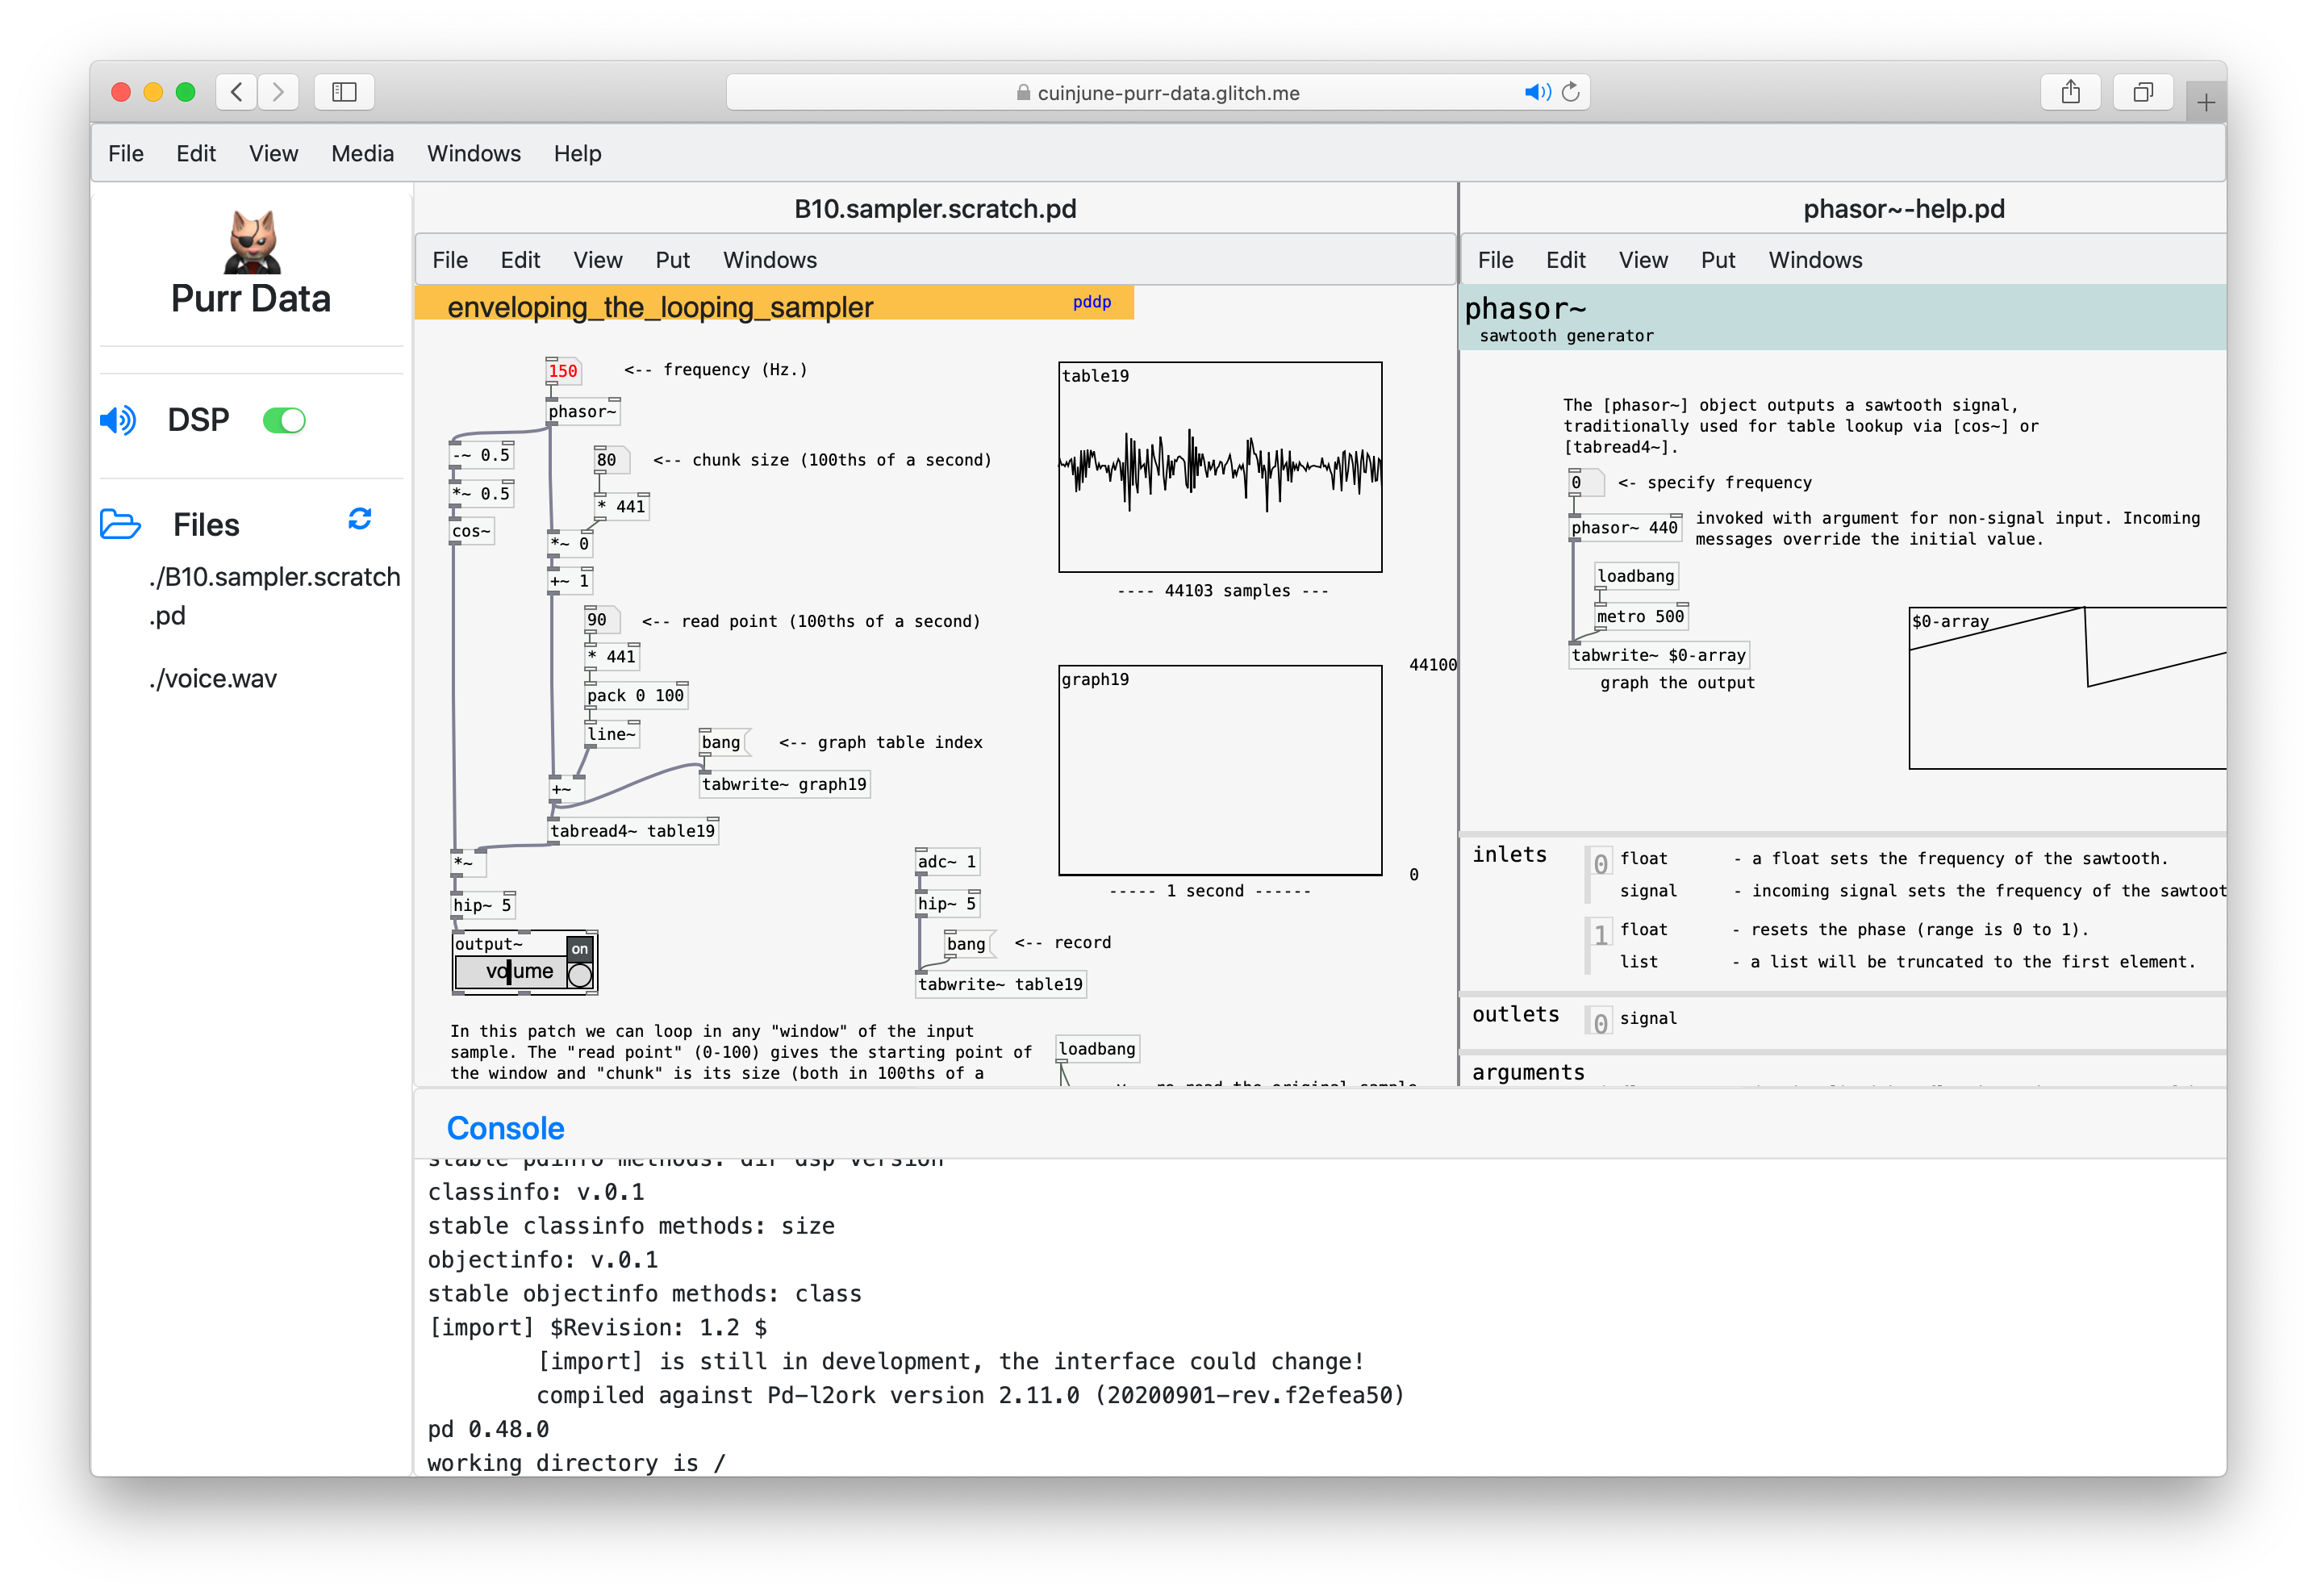
Task: Click the pddp link
Action: click(1092, 302)
